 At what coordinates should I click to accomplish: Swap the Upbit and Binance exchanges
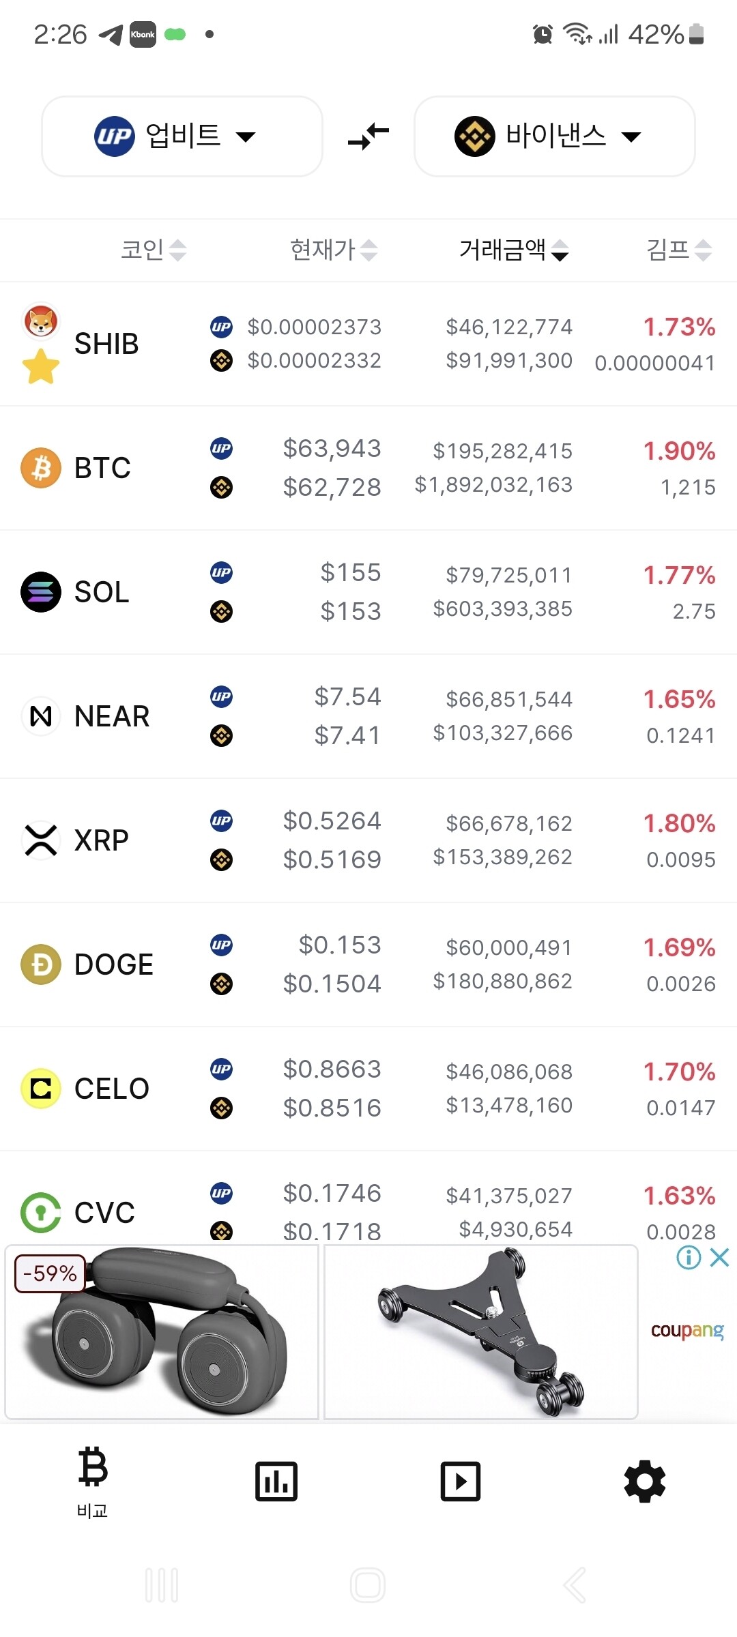click(369, 136)
